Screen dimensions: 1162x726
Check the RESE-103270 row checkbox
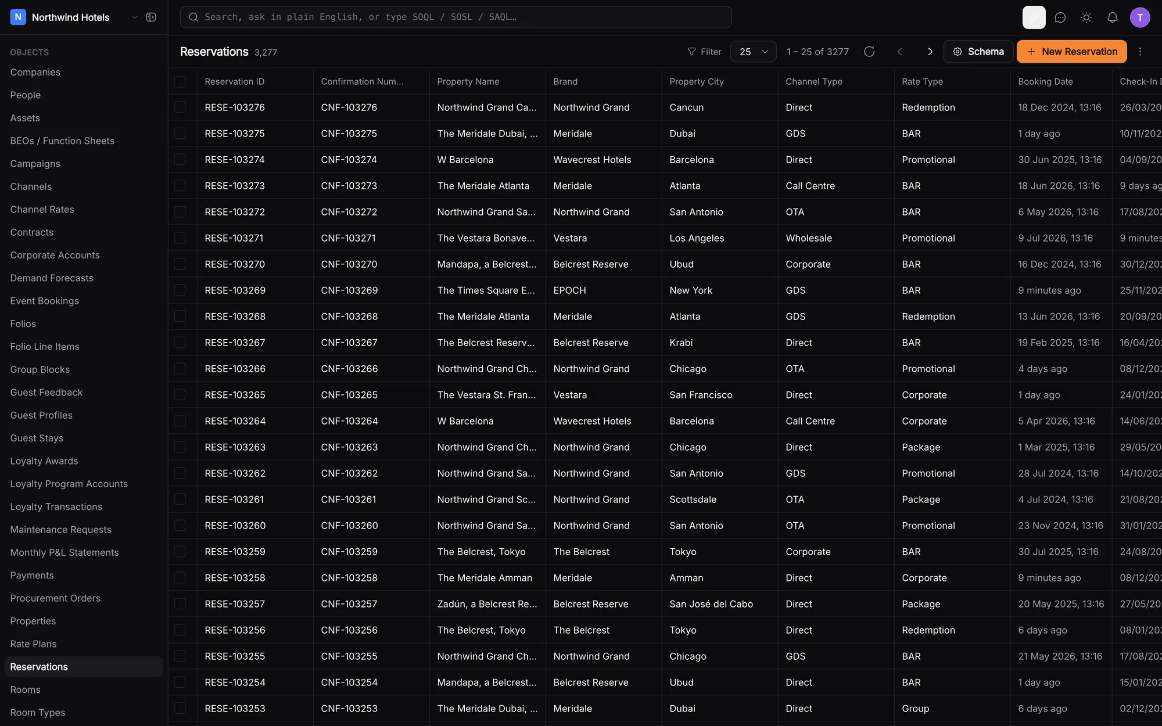[180, 264]
